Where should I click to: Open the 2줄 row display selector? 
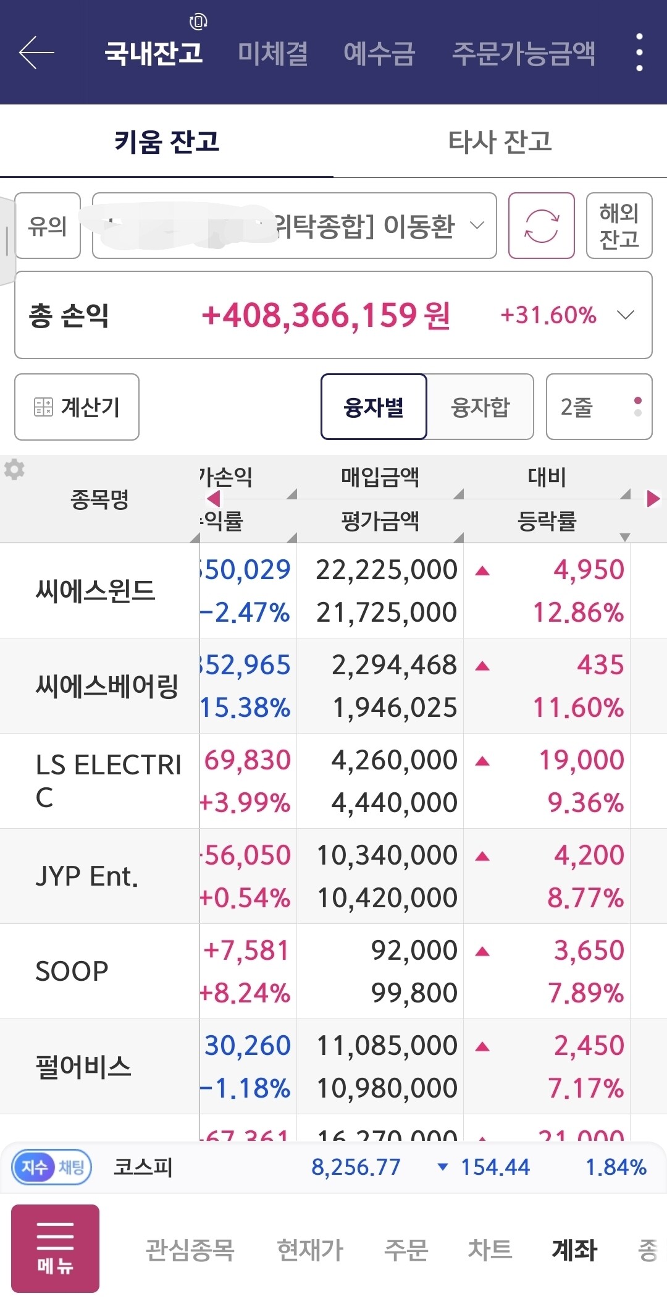click(599, 407)
